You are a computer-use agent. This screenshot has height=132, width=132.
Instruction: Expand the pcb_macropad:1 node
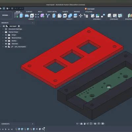(x=3, y=47)
